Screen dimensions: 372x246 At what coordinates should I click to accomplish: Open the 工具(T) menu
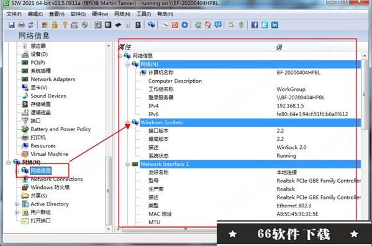pyautogui.click(x=143, y=14)
